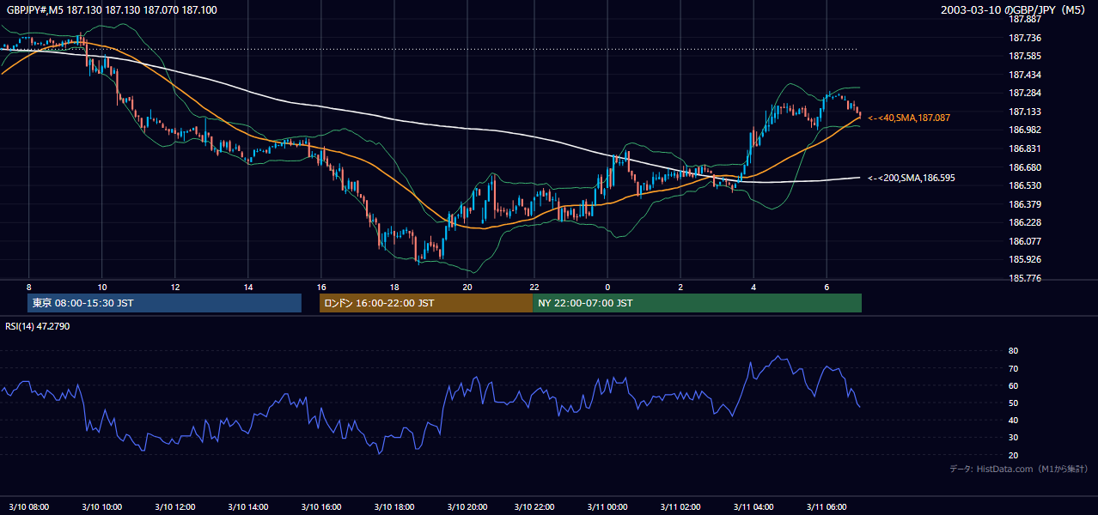Click price axis value 186.228
Screen dimensions: 1098x515
(1025, 222)
